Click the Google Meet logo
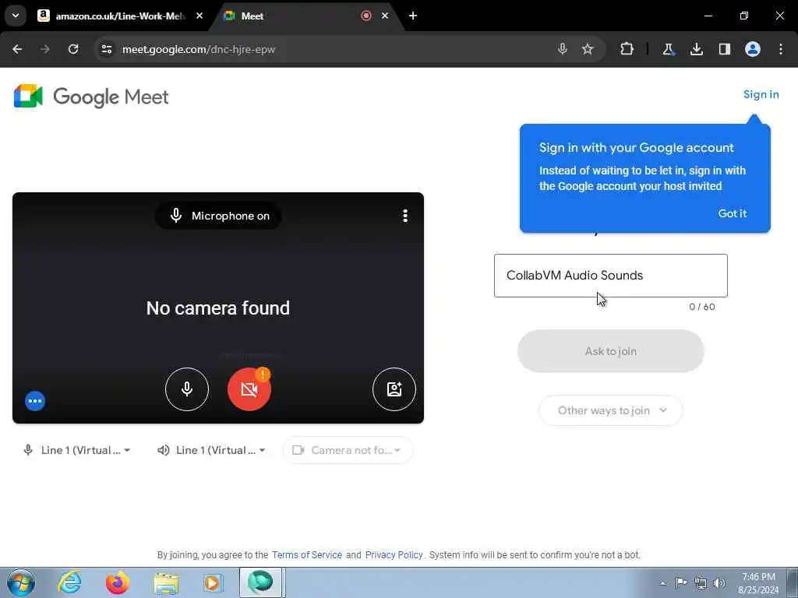 91,97
